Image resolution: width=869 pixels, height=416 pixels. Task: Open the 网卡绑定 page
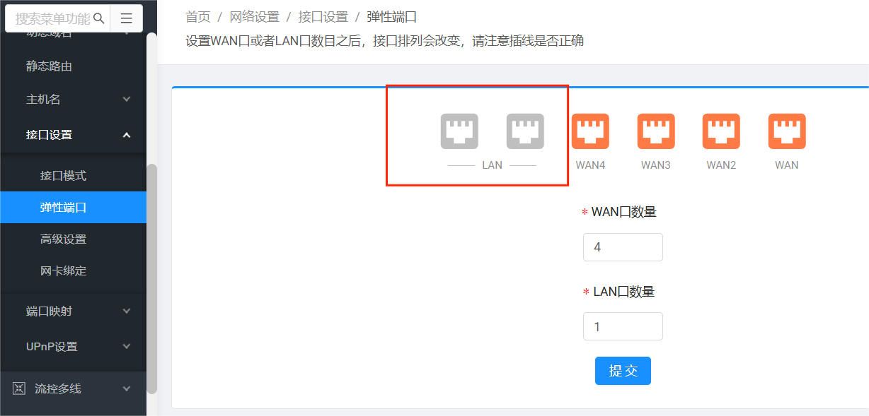pos(63,271)
